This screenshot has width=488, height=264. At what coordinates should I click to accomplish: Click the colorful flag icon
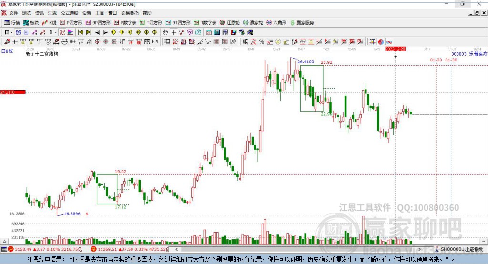click(71, 32)
